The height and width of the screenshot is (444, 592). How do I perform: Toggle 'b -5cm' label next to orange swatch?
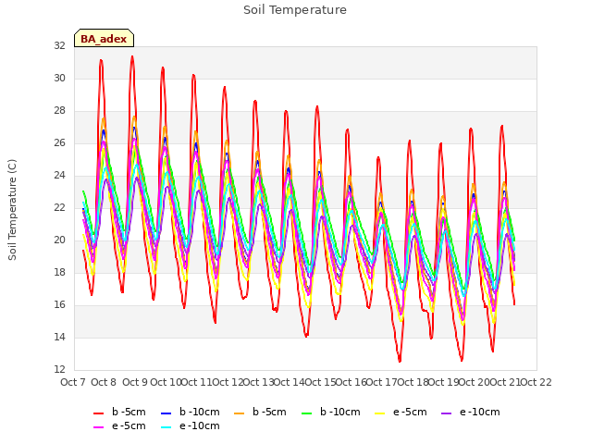tap(269, 412)
